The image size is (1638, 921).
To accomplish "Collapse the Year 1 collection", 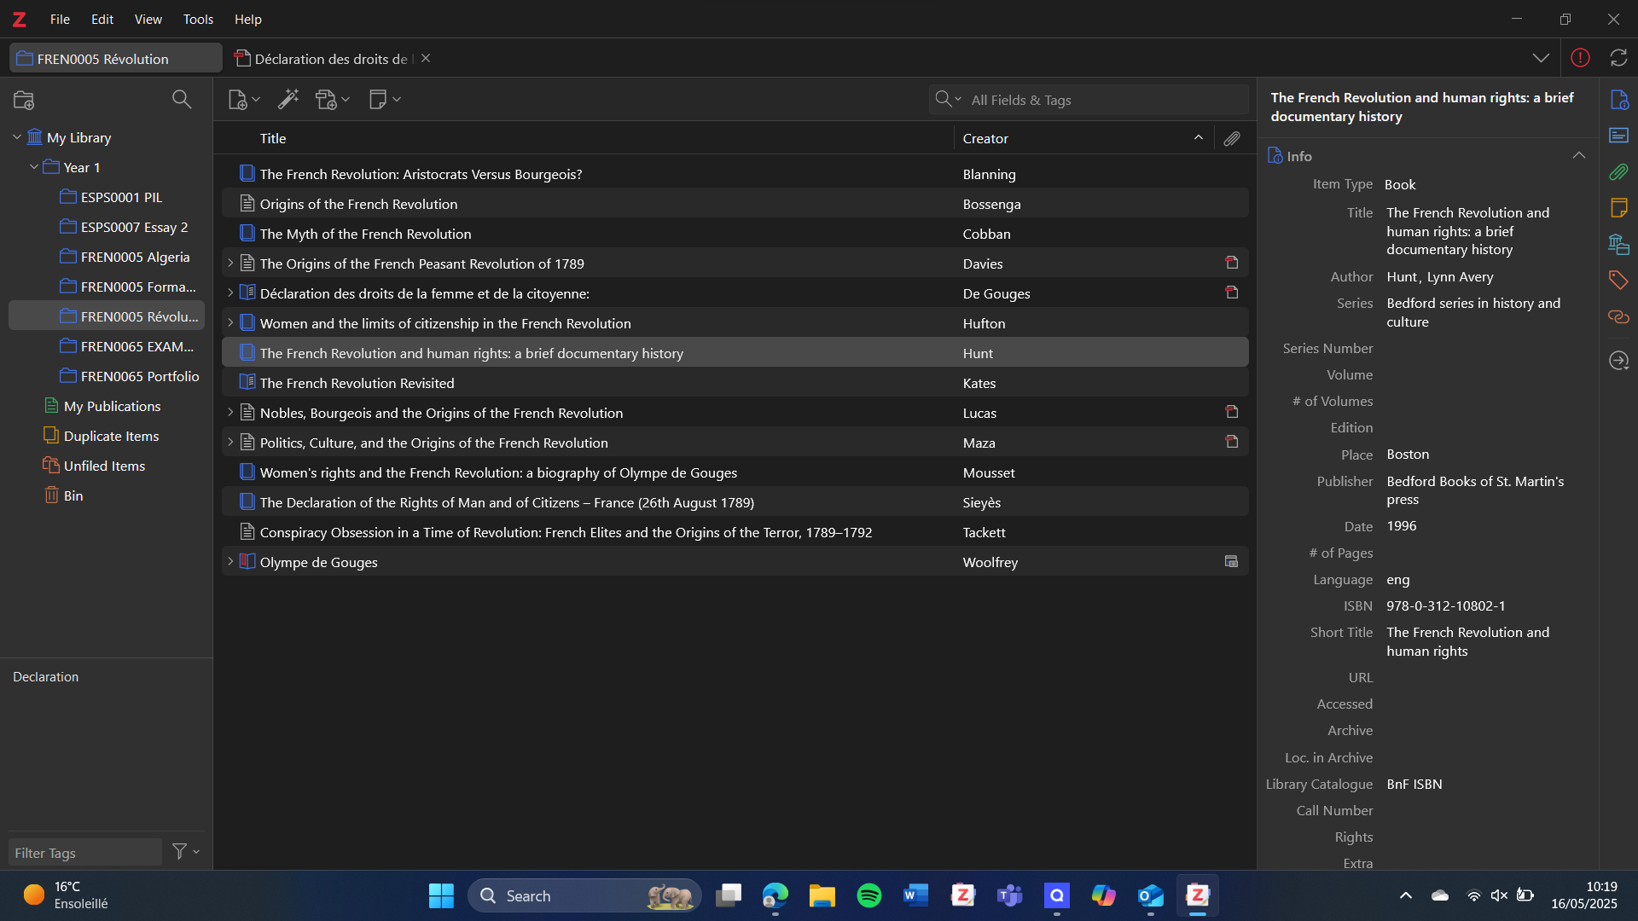I will (x=34, y=167).
